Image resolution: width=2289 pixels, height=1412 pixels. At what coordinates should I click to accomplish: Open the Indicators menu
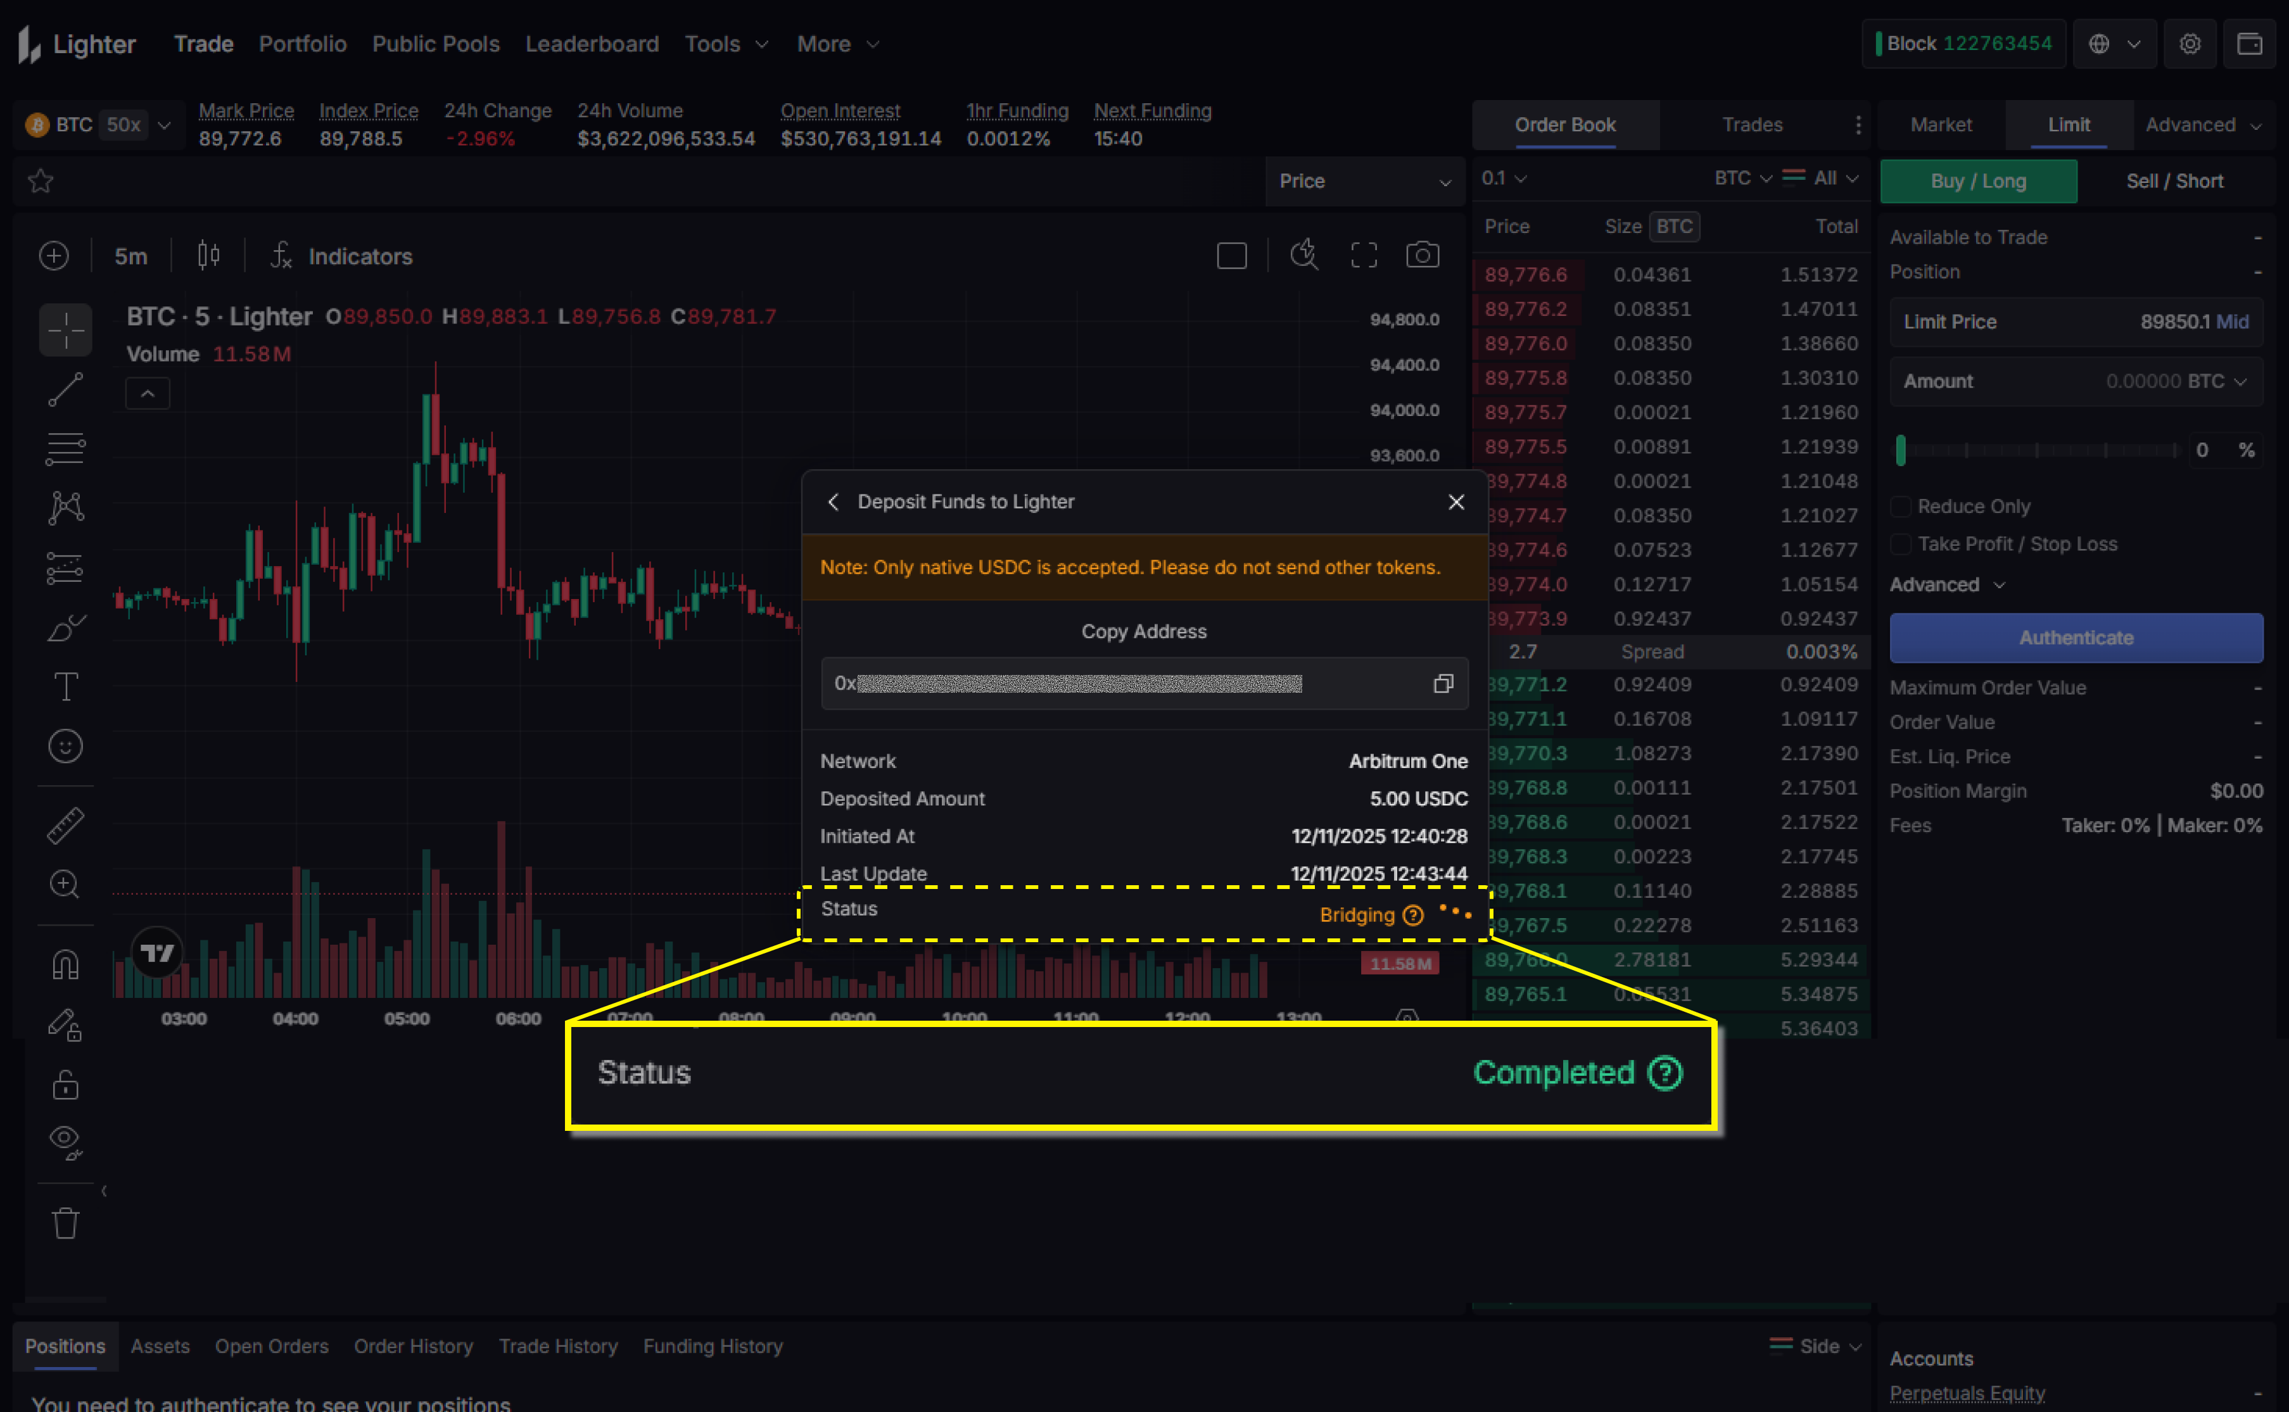[x=342, y=256]
